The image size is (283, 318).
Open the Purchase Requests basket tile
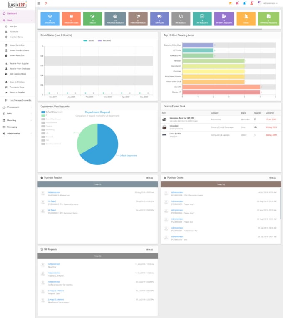(x=115, y=19)
